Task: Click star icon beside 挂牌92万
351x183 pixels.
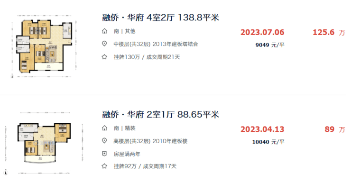Action: pos(104,166)
